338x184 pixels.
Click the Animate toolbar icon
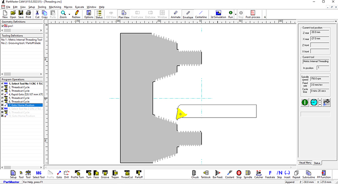click(175, 15)
